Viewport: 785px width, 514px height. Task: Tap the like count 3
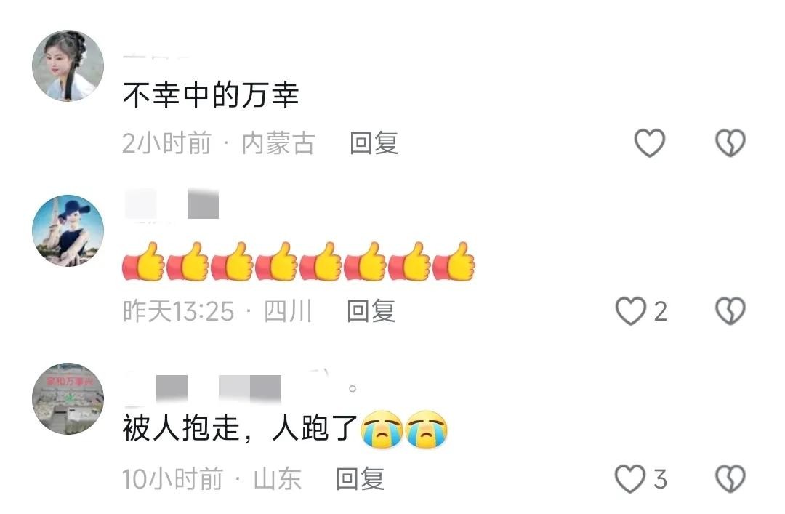click(660, 479)
